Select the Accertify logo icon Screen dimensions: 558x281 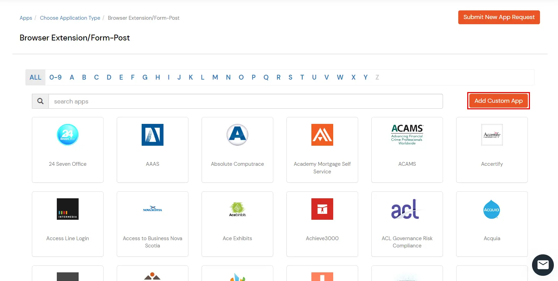[492, 135]
